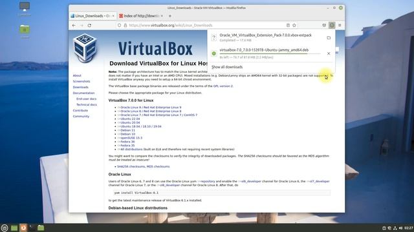Viewport: 414px width, 232px height.
Task: Close the Linux_Downloads tab
Action: click(x=113, y=16)
